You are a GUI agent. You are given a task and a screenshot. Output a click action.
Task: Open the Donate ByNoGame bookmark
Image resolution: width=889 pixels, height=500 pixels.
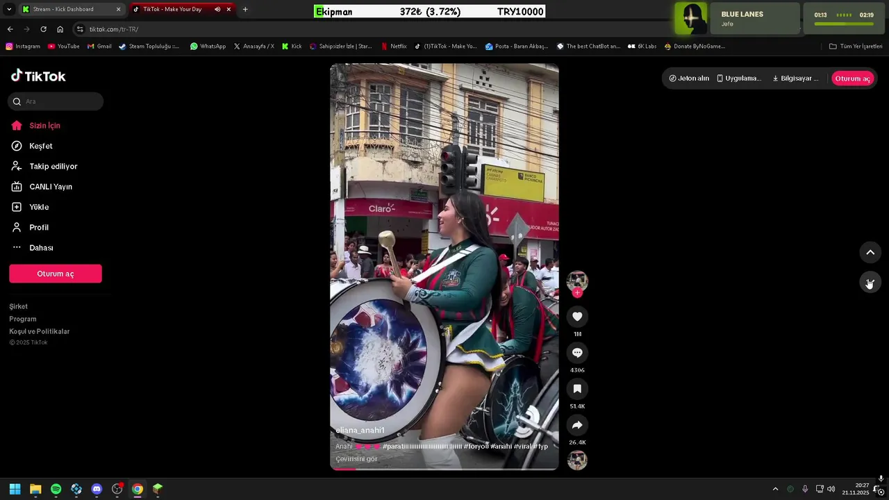tap(695, 47)
